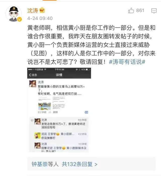Expand the 共132条回复 replies
Image resolution: width=161 pixels, height=176 pixels.
pos(79,164)
